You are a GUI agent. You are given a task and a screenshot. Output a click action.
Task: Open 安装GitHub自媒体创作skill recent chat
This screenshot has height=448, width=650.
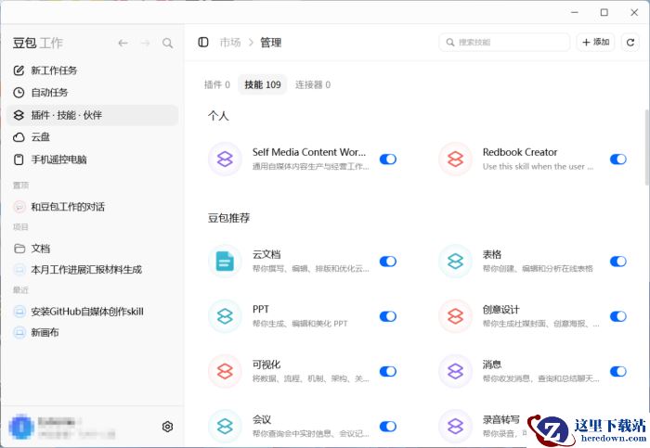point(93,312)
